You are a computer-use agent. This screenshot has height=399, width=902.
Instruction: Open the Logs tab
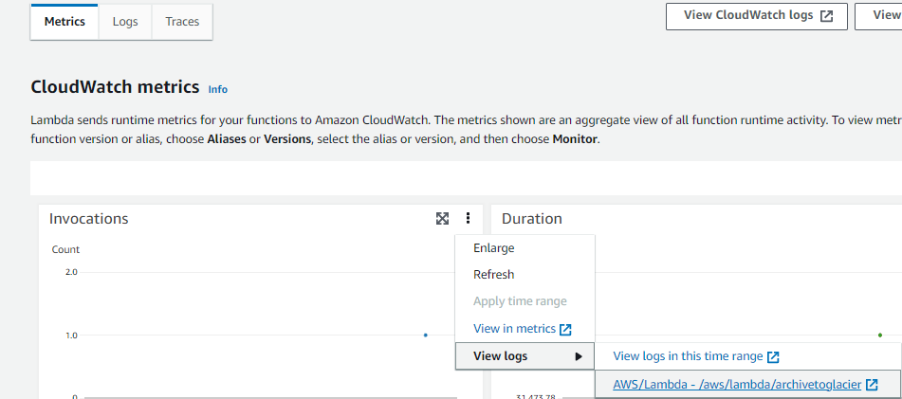[125, 22]
